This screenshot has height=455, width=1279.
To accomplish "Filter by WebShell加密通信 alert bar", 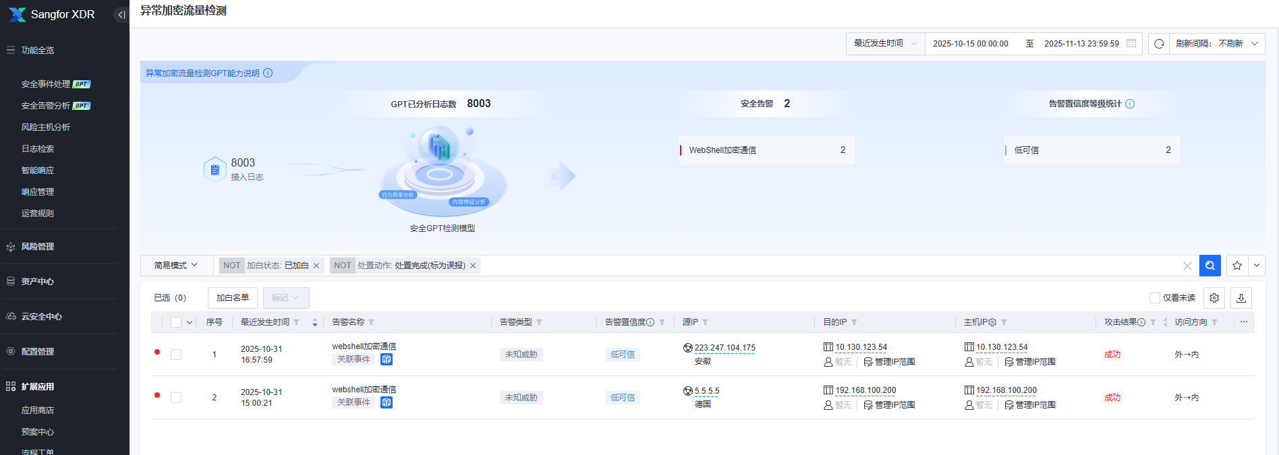I will 766,150.
